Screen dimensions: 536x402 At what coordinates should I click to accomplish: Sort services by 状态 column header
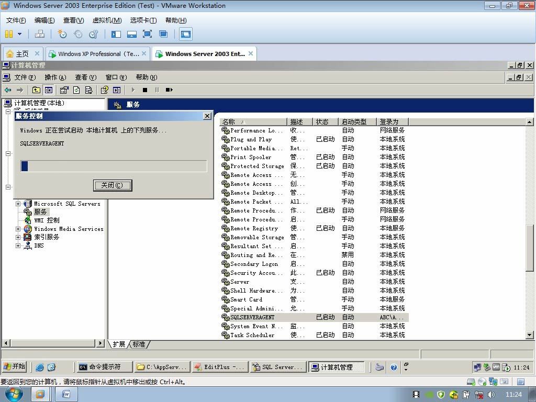tap(326, 121)
